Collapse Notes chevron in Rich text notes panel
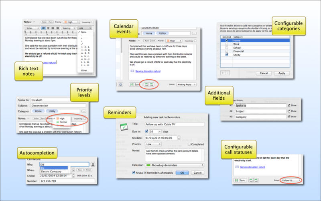 [34, 22]
